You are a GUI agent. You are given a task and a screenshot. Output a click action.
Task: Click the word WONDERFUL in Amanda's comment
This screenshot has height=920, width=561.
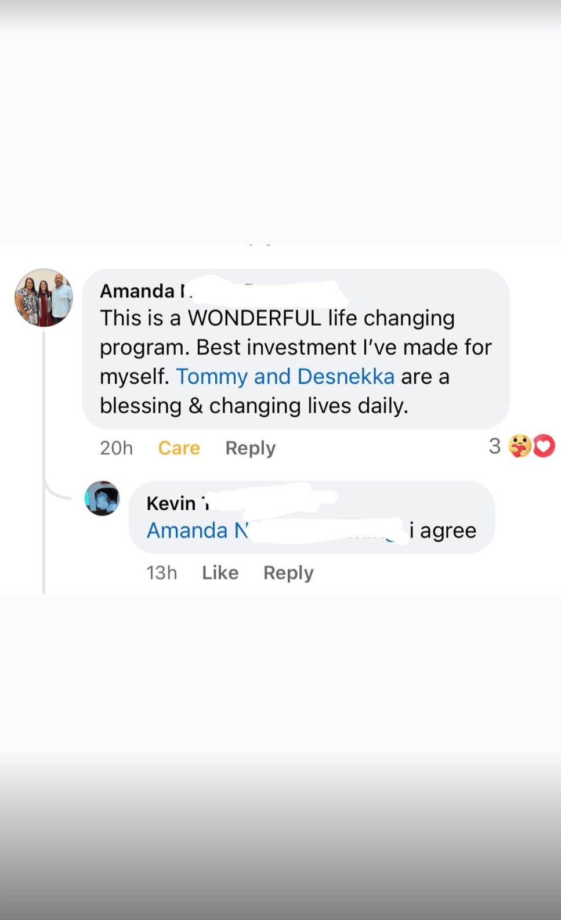(x=254, y=318)
